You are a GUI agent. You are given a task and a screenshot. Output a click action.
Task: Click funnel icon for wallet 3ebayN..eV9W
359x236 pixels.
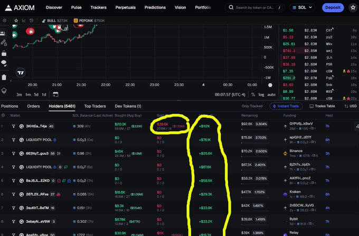(x=14, y=222)
